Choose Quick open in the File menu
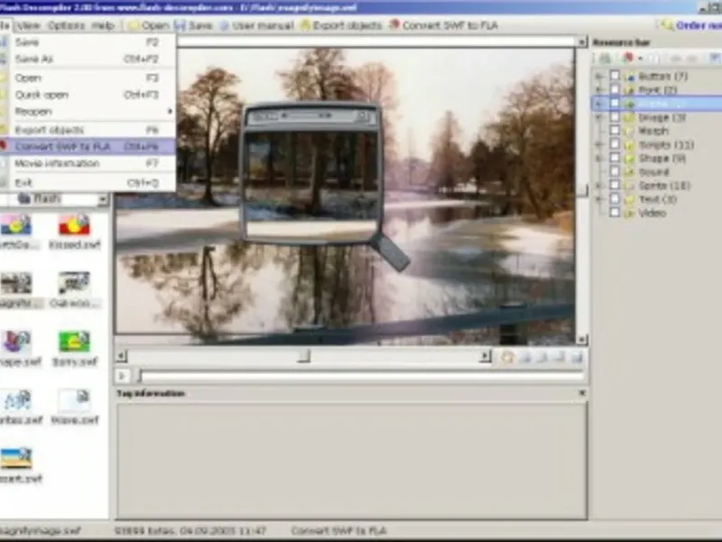 [88, 95]
